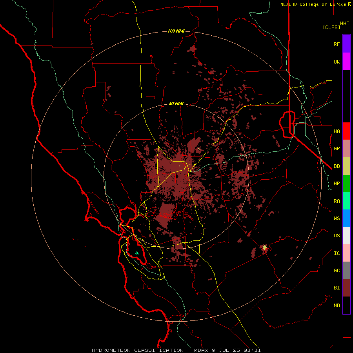Click the 9 JUL 25 date stamp
The height and width of the screenshot is (353, 353).
click(x=226, y=350)
